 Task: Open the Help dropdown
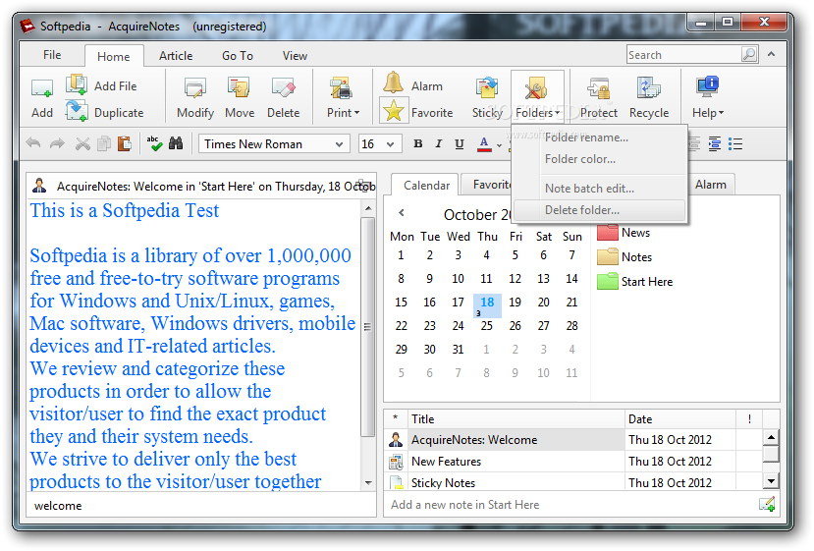point(708,96)
